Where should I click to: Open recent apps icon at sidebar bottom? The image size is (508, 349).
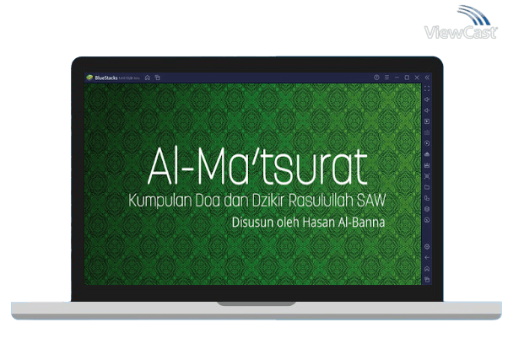[x=427, y=279]
